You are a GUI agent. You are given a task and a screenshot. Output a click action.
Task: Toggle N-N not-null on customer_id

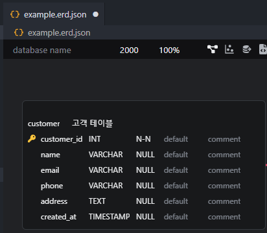click(x=143, y=139)
